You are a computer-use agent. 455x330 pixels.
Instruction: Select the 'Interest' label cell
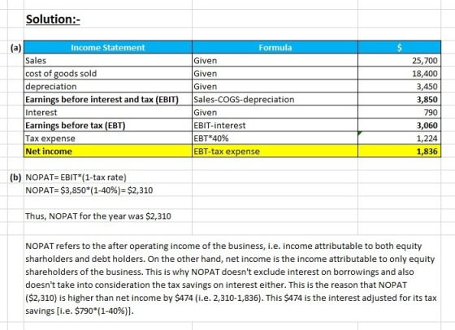107,113
